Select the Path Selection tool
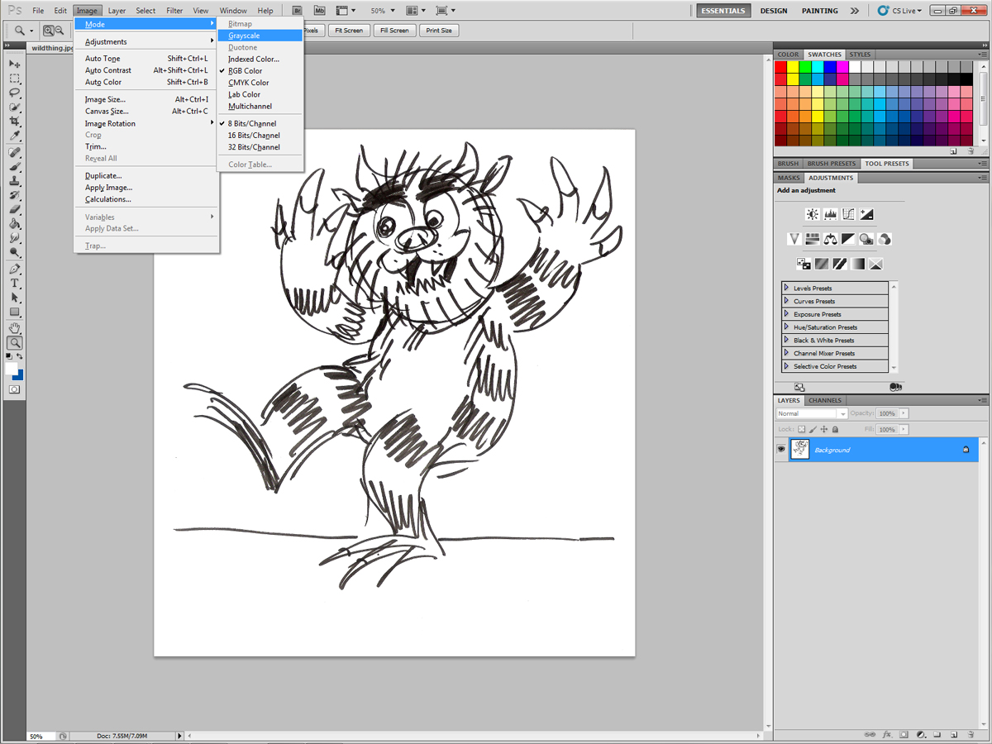This screenshot has width=992, height=744. 15,298
